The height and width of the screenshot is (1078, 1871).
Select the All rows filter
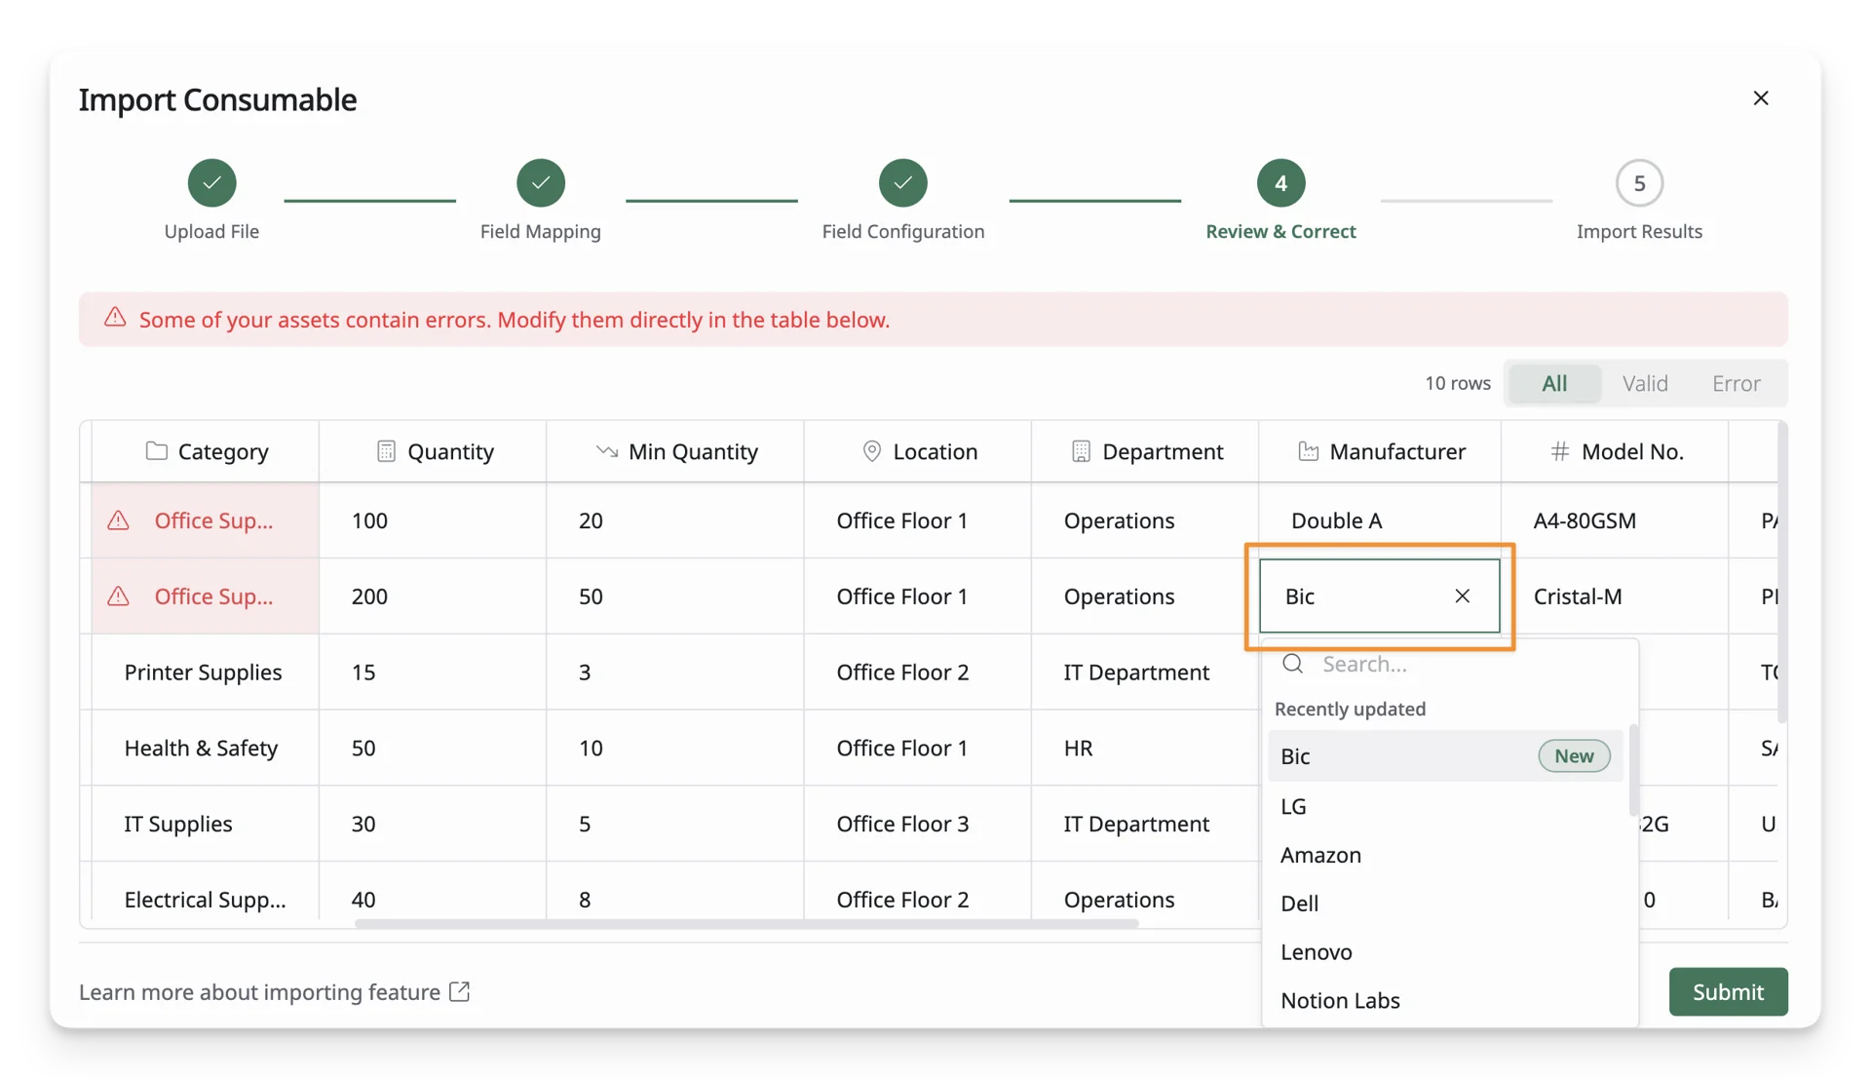click(x=1554, y=383)
